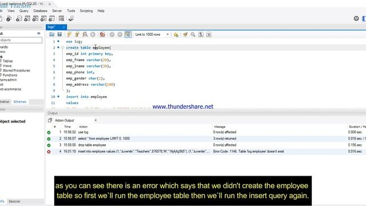Click the Create New Stored Procedure icon
Image resolution: width=366 pixels, height=206 pixels.
click(x=43, y=19)
